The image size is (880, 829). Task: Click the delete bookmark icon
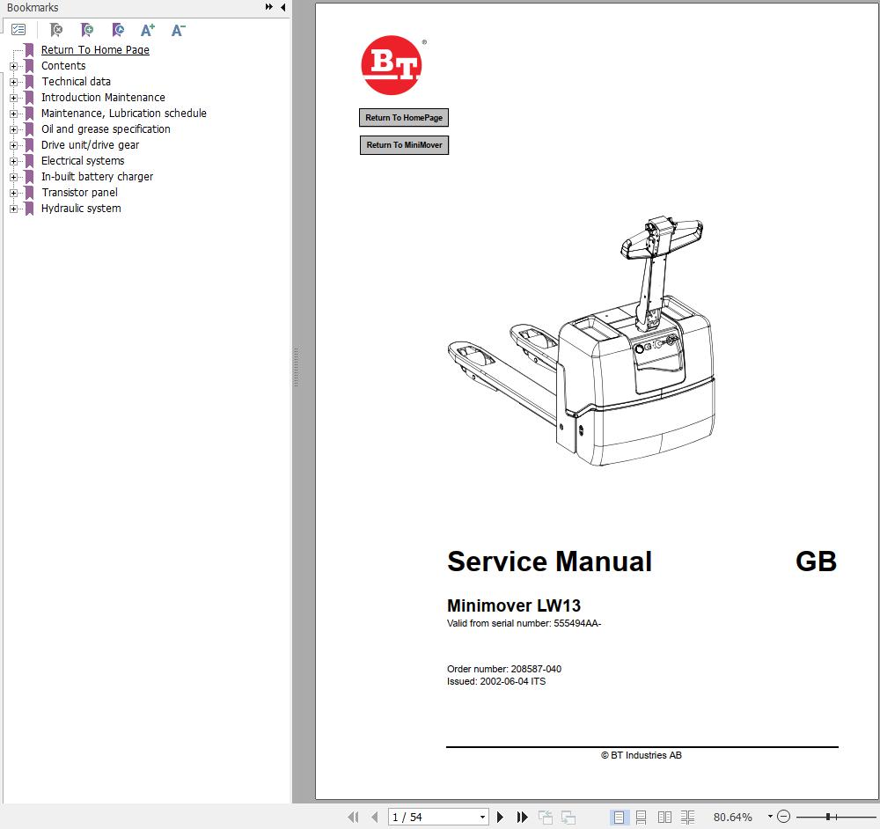click(x=56, y=30)
